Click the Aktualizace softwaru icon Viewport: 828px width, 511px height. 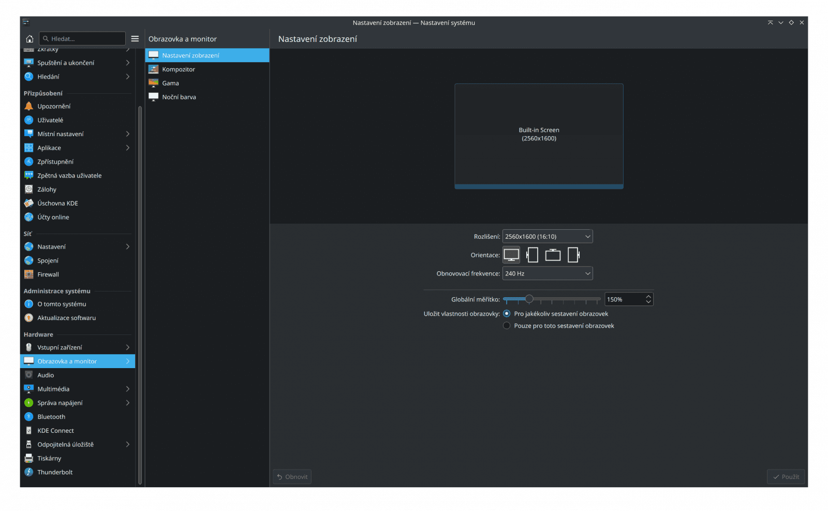[x=29, y=318]
